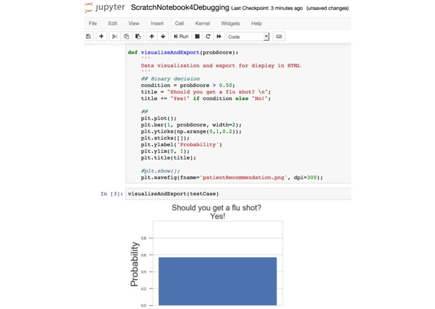Click the plt.bar(1, probScore, width=2) line

(191, 124)
